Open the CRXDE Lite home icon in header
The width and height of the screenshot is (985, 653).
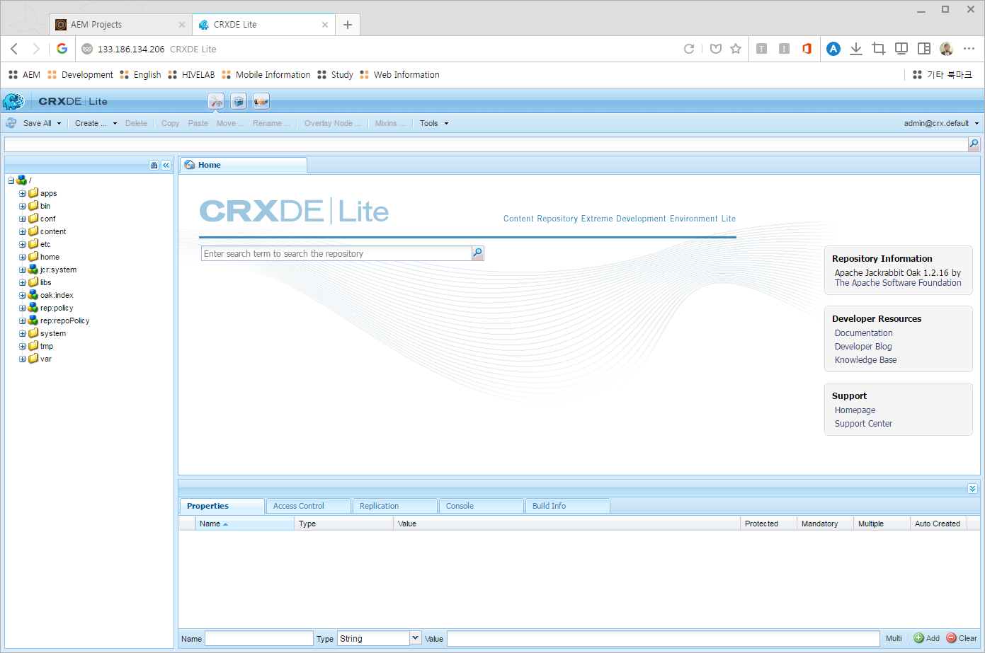click(216, 102)
